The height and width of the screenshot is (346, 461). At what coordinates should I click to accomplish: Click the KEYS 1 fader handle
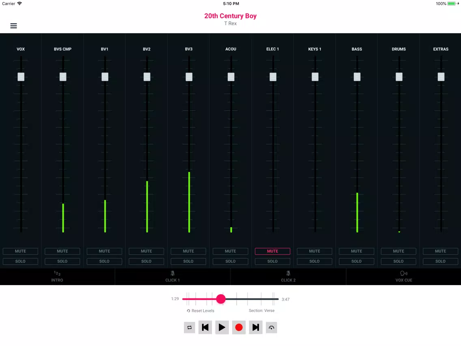pos(315,77)
